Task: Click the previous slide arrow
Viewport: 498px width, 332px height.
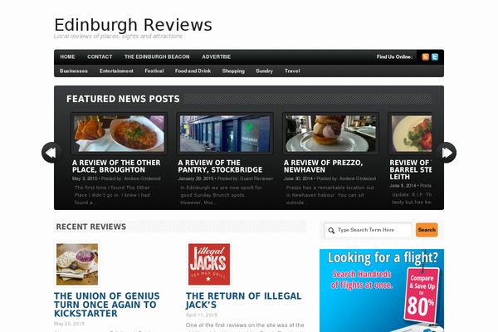Action: coord(51,153)
